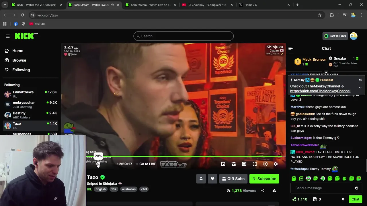
Task: Expand the pinned message chevron
Action: click(360, 88)
